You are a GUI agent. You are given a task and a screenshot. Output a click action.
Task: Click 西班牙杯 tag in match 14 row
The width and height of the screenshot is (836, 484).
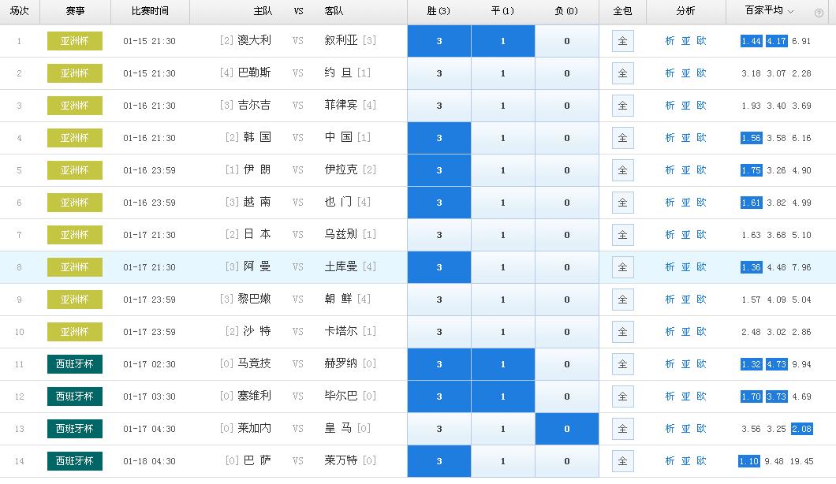coord(75,461)
